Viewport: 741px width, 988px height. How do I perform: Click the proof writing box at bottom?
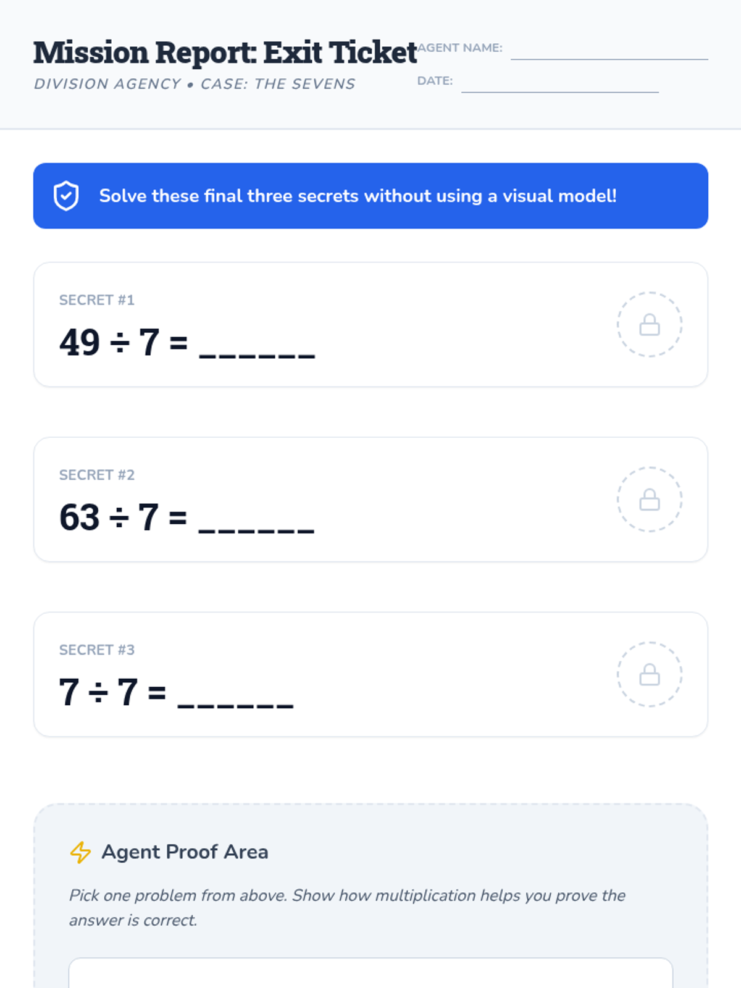tap(371, 973)
